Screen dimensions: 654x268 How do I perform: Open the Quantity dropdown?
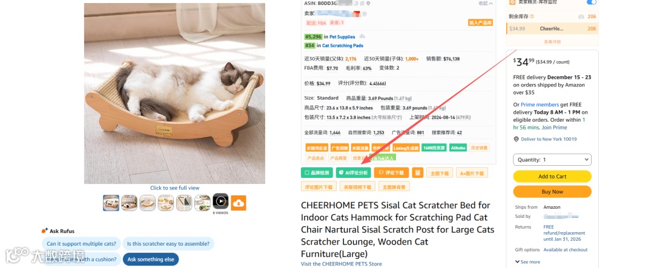pyautogui.click(x=552, y=160)
